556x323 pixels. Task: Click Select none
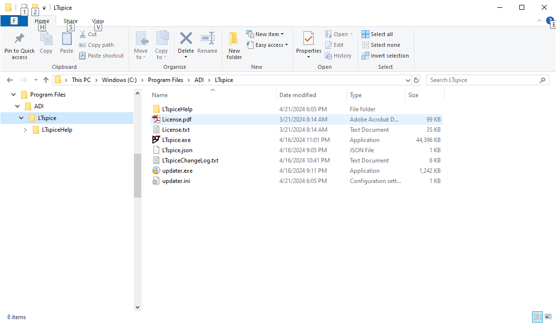click(381, 45)
